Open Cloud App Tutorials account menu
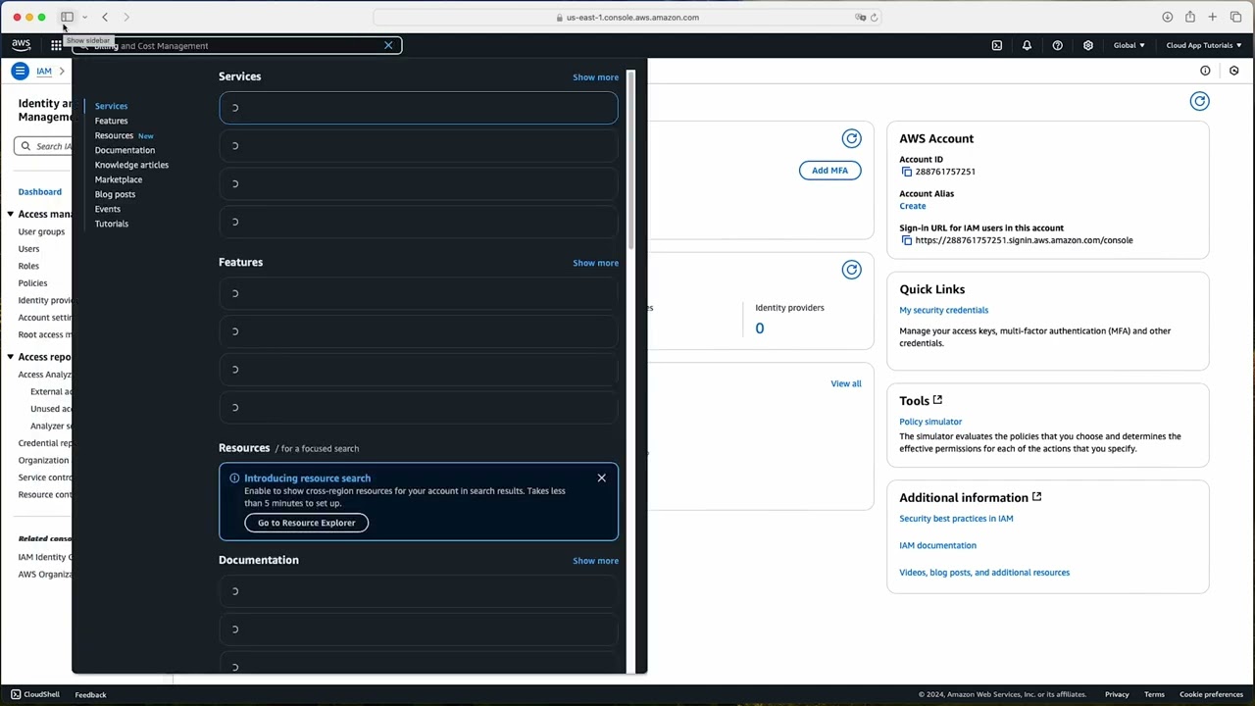 [x=1203, y=45]
